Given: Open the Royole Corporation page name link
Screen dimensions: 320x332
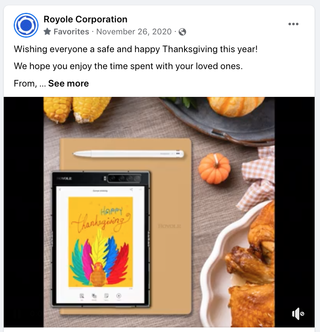Looking at the screenshot, I should point(85,19).
